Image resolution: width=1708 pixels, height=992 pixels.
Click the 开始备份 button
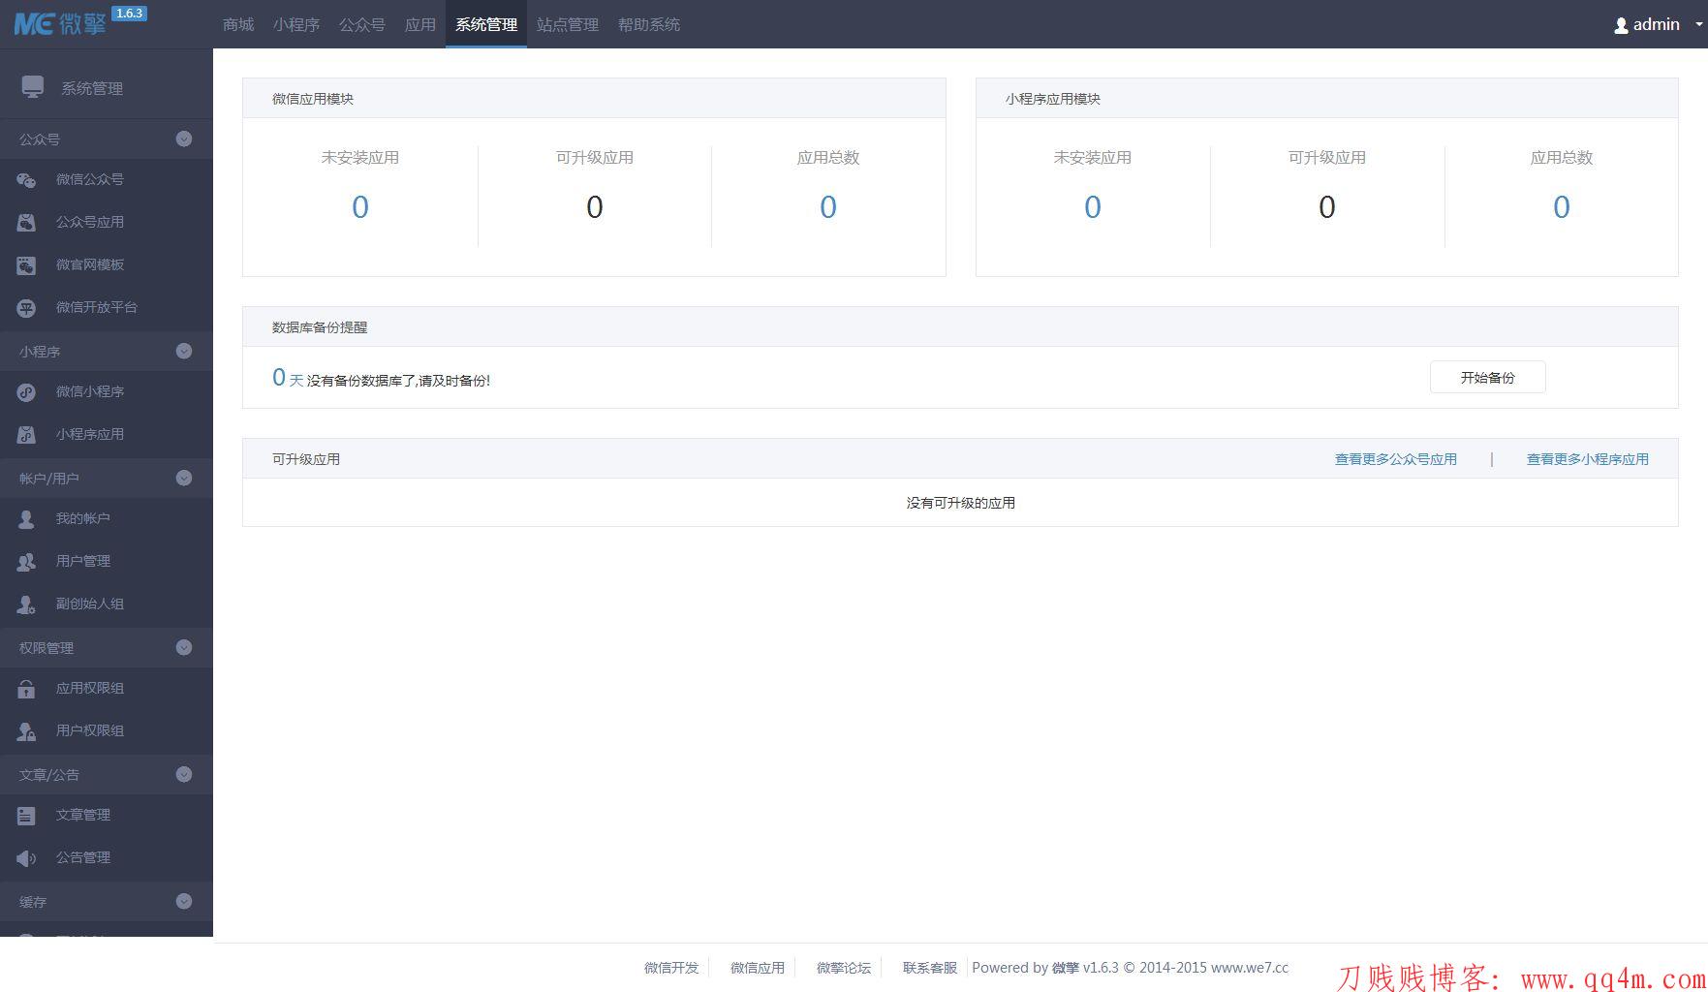coord(1488,378)
